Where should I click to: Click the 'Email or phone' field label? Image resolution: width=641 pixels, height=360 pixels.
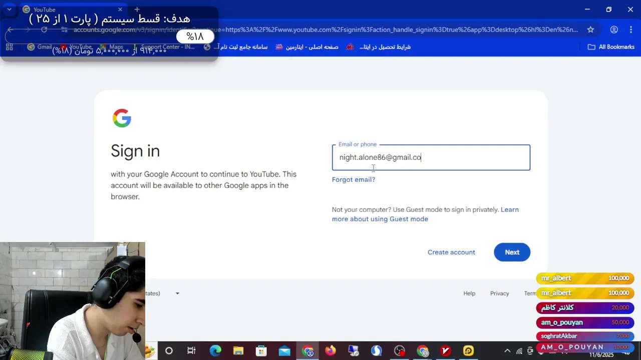pyautogui.click(x=358, y=144)
